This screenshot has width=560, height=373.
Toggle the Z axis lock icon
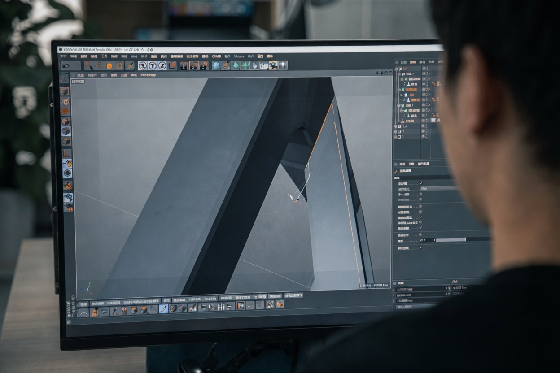point(162,66)
